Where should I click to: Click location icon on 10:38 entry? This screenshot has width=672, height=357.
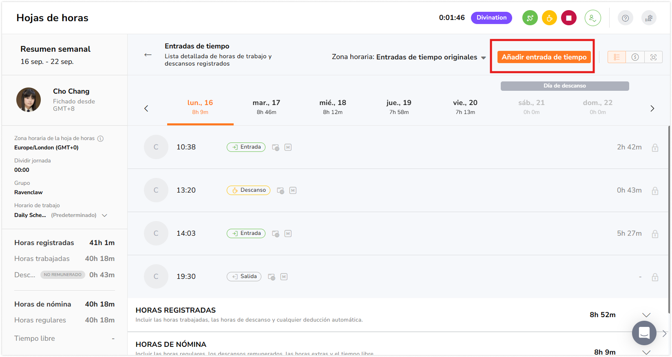click(276, 147)
